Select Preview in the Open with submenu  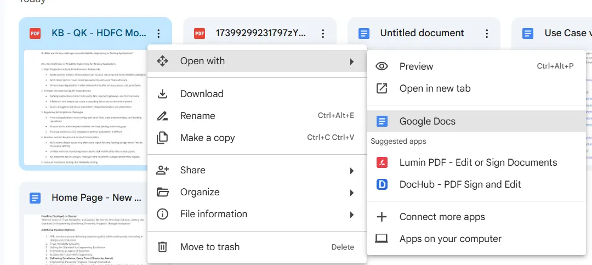tap(476, 66)
